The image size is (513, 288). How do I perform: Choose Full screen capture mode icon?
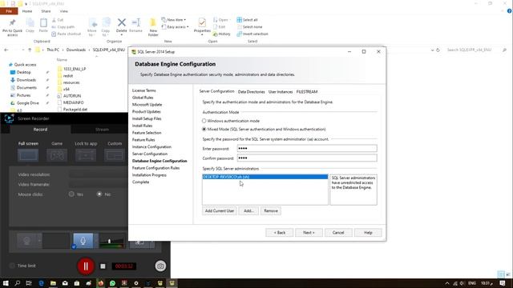click(x=28, y=155)
